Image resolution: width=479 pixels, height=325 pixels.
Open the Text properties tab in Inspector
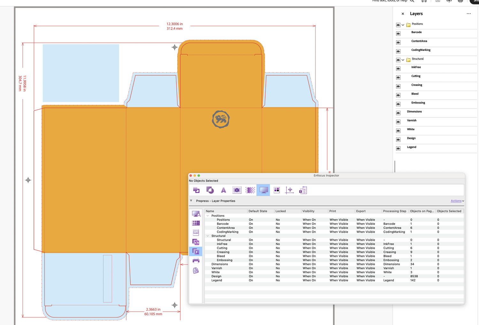(x=223, y=190)
